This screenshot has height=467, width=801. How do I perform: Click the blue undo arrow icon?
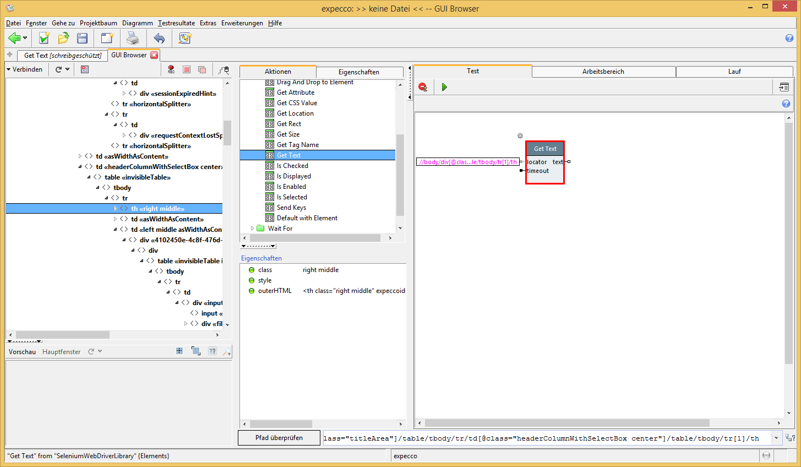[x=159, y=38]
